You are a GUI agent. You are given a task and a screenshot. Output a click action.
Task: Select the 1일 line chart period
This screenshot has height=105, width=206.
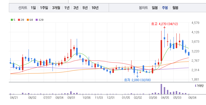click(x=33, y=8)
